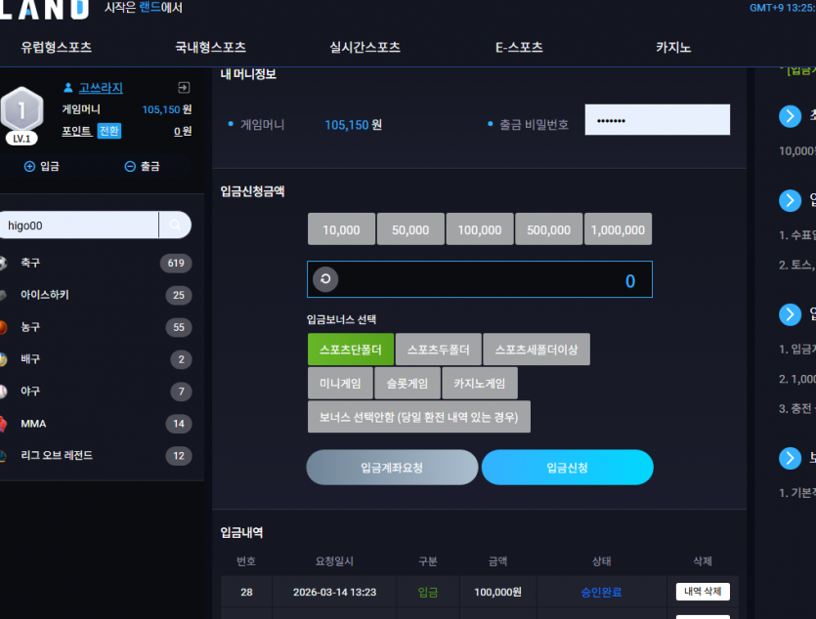Open the first blue chevron circle in the right panel
Screen dimensions: 816x619
click(790, 116)
